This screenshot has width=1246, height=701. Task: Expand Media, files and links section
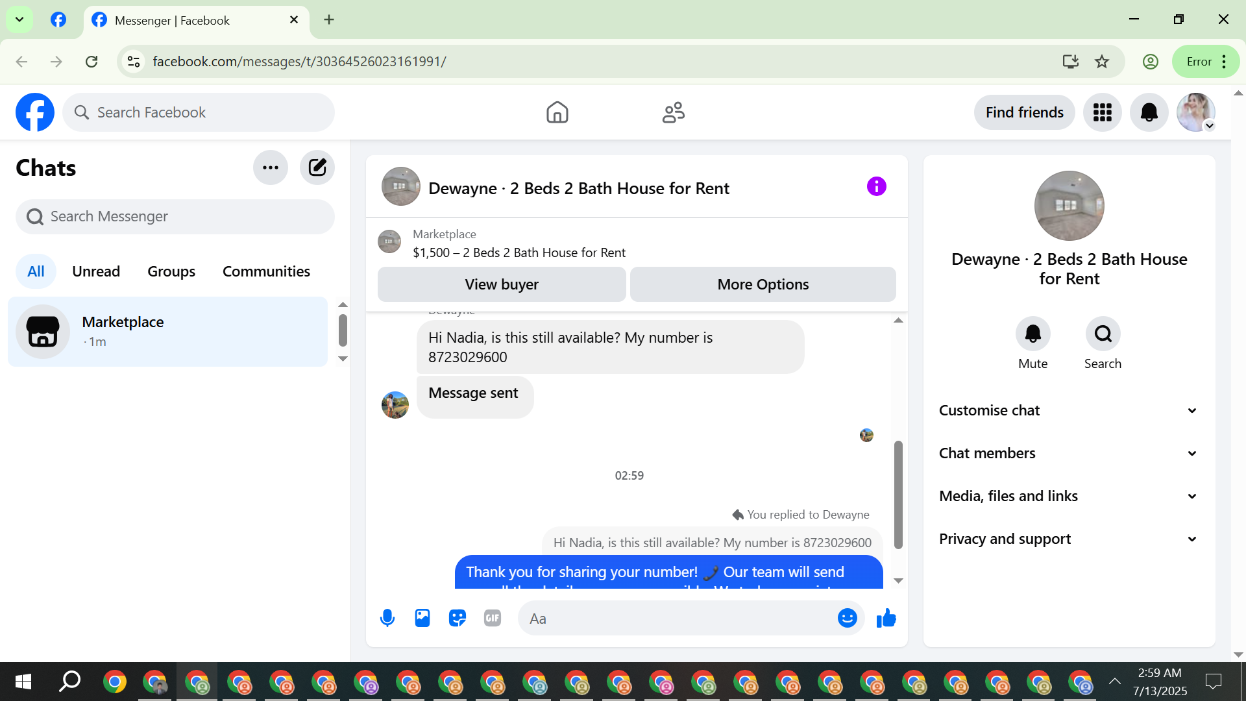(1068, 496)
